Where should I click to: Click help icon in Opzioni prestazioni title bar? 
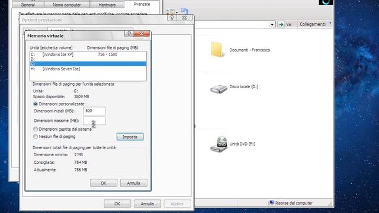click(x=172, y=18)
